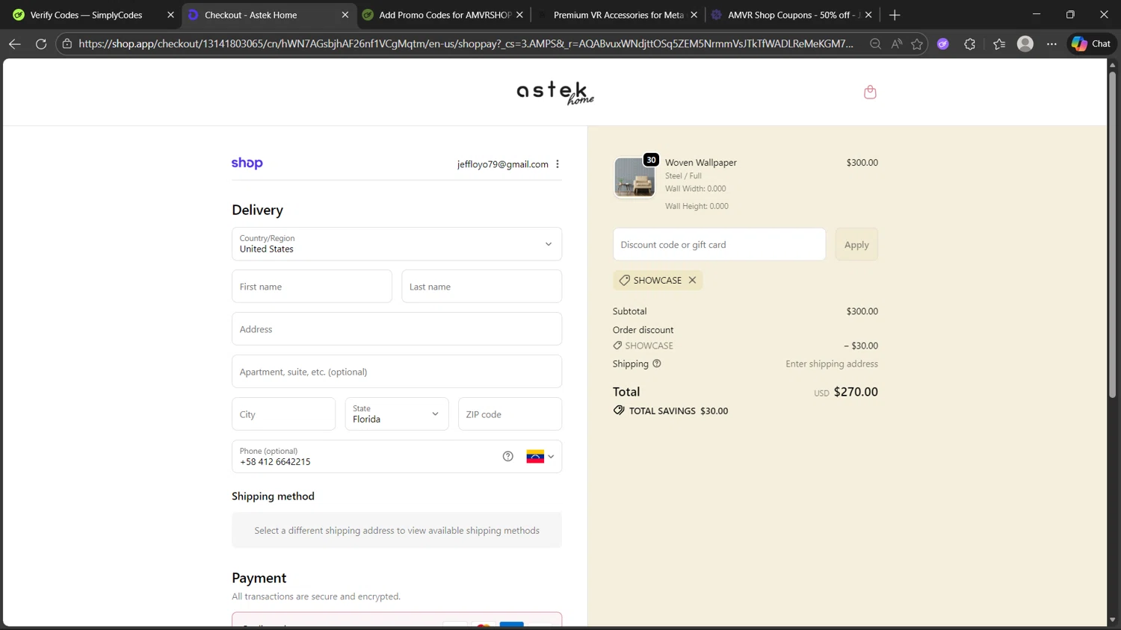Click TOTAL SAVINGS $30.00 text

679,411
